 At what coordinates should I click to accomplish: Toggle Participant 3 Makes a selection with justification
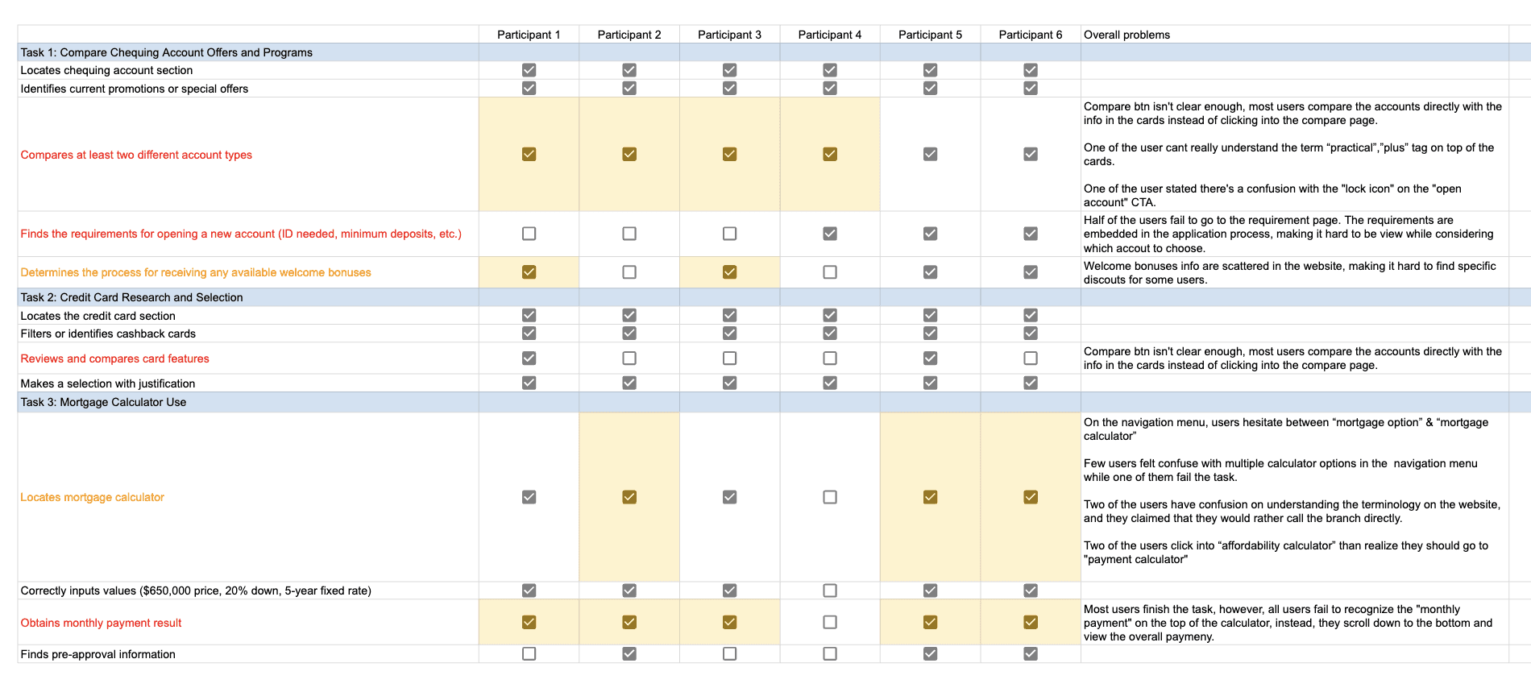pos(729,383)
